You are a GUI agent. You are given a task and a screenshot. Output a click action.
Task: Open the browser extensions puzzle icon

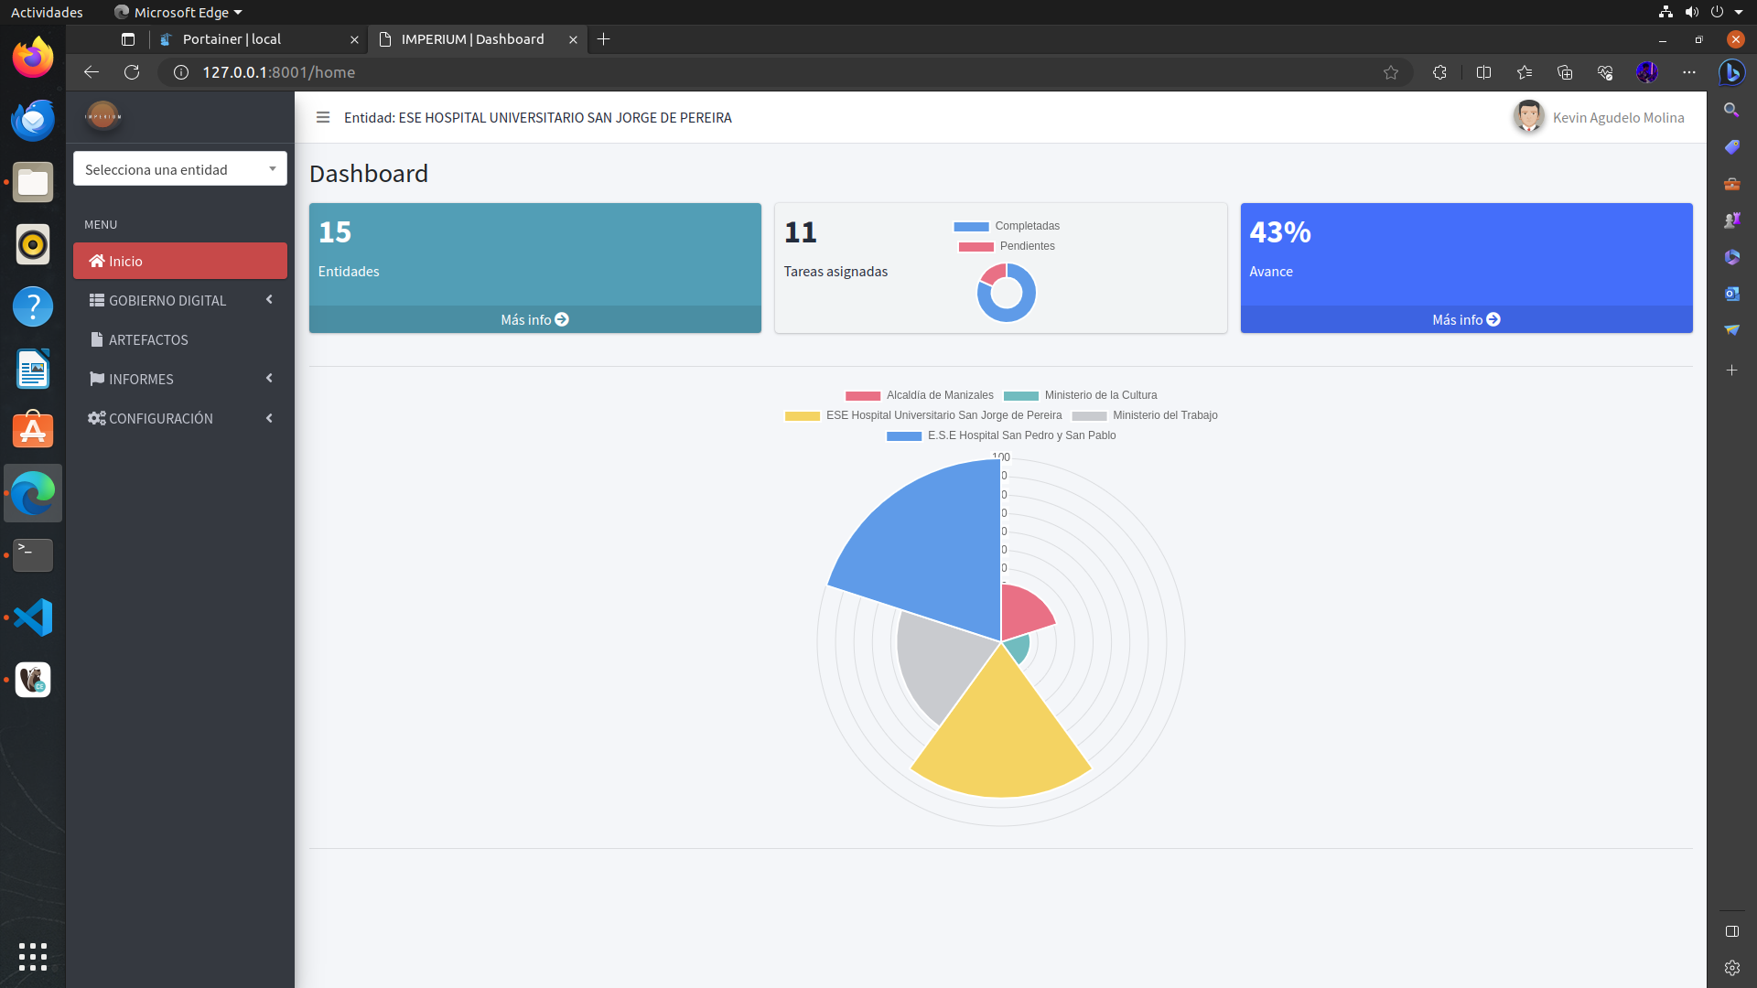click(x=1439, y=72)
